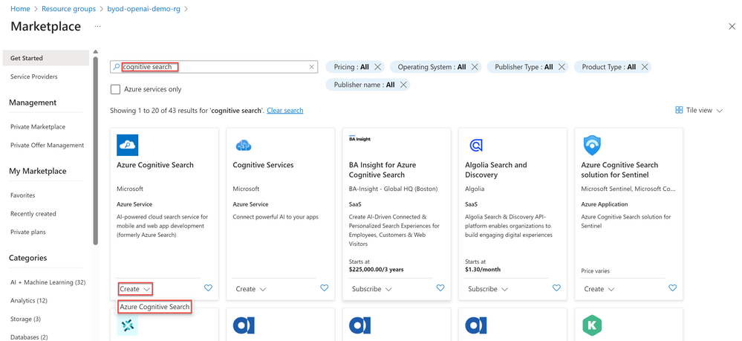This screenshot has height=341, width=742.
Task: Open Service Providers in sidebar
Action: [34, 77]
